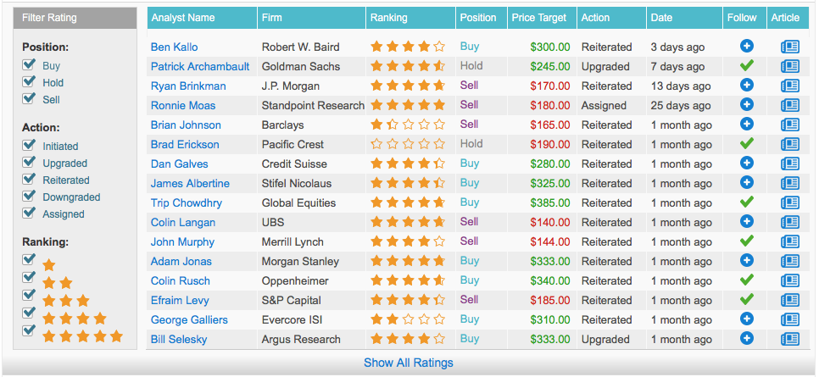819x377 pixels.
Task: Uncheck the Sell position filter
Action: [29, 98]
